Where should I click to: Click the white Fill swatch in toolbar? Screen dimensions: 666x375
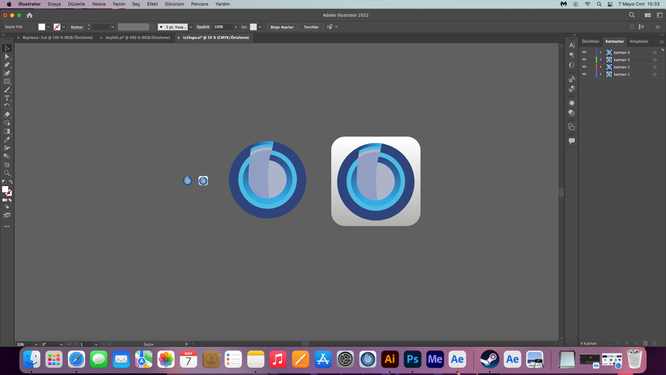pyautogui.click(x=5, y=189)
